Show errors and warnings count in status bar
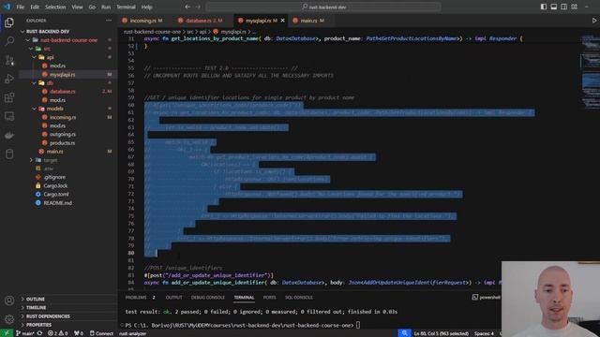600x337 pixels. pos(58,333)
